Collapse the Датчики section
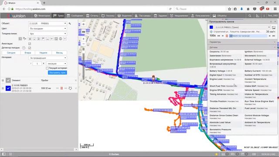 pyautogui.click(x=242, y=48)
